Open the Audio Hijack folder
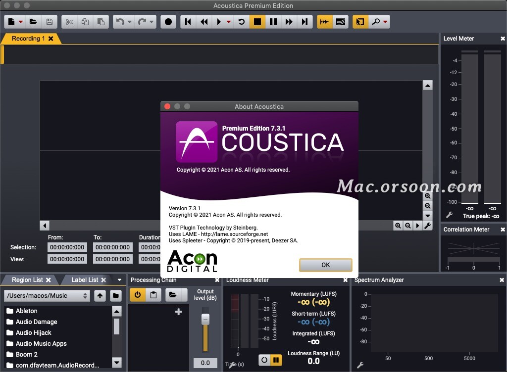The image size is (507, 372). tap(33, 332)
